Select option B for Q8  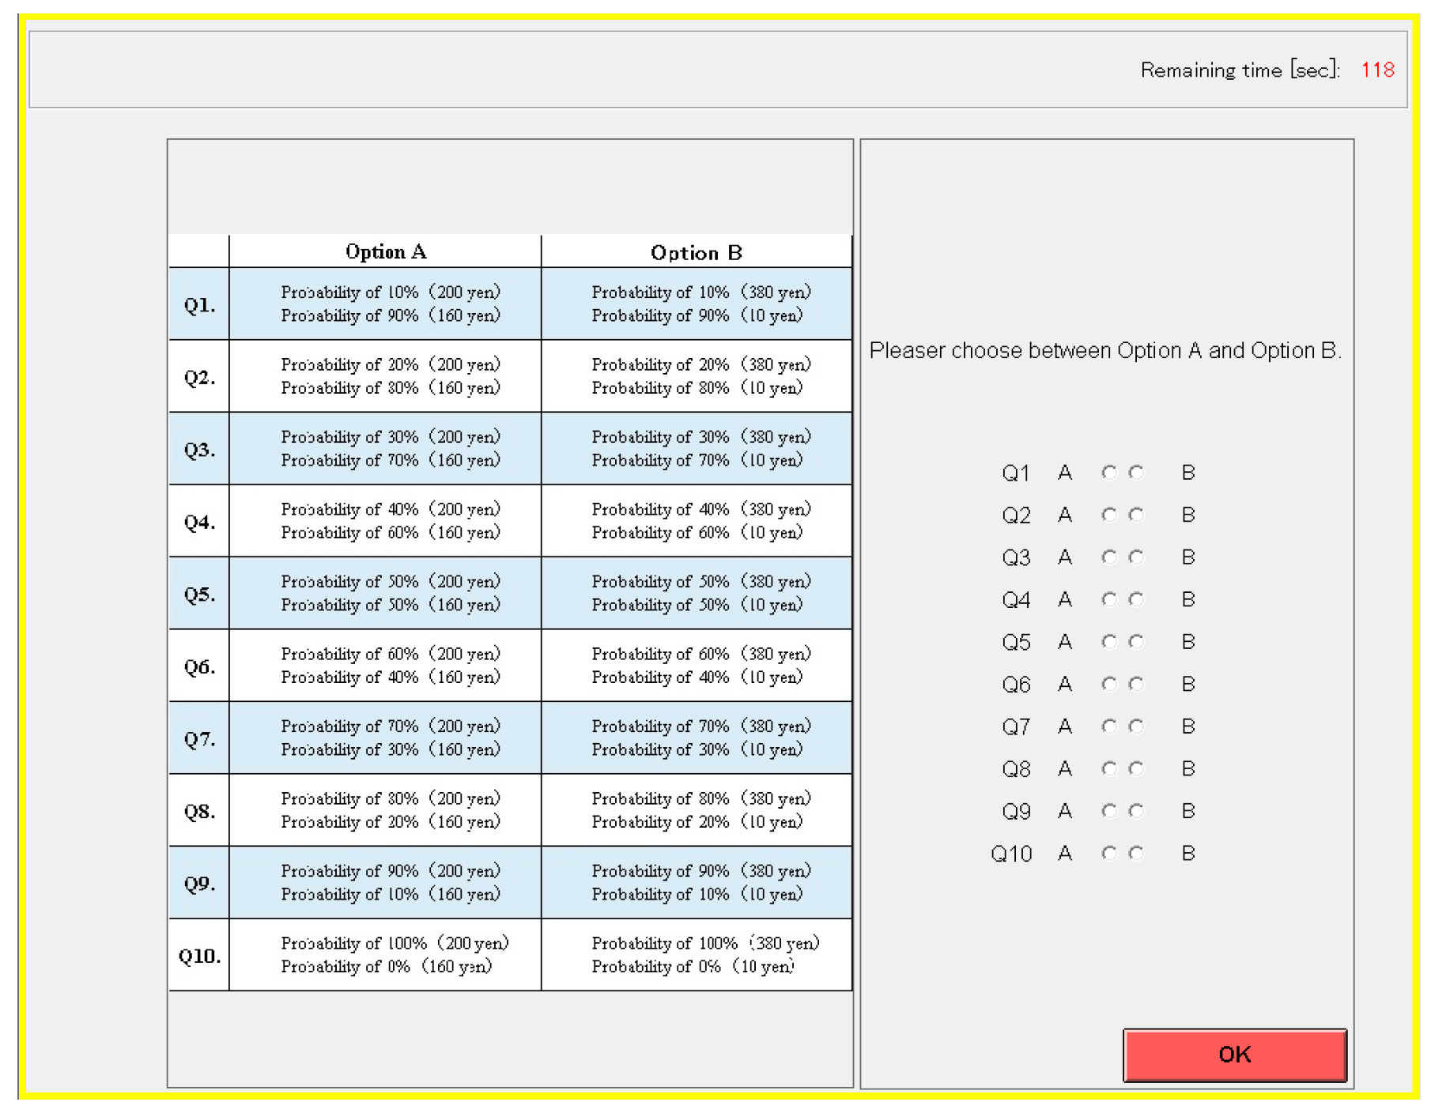click(x=1136, y=769)
